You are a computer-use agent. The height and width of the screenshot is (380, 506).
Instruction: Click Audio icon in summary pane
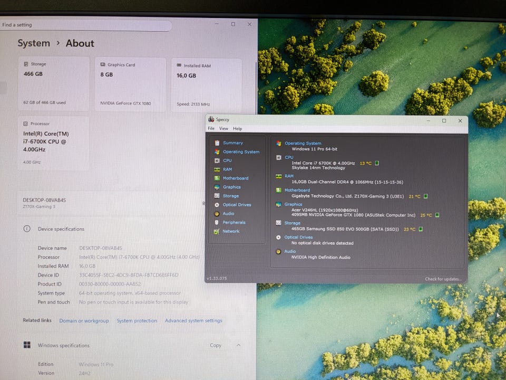(x=278, y=251)
